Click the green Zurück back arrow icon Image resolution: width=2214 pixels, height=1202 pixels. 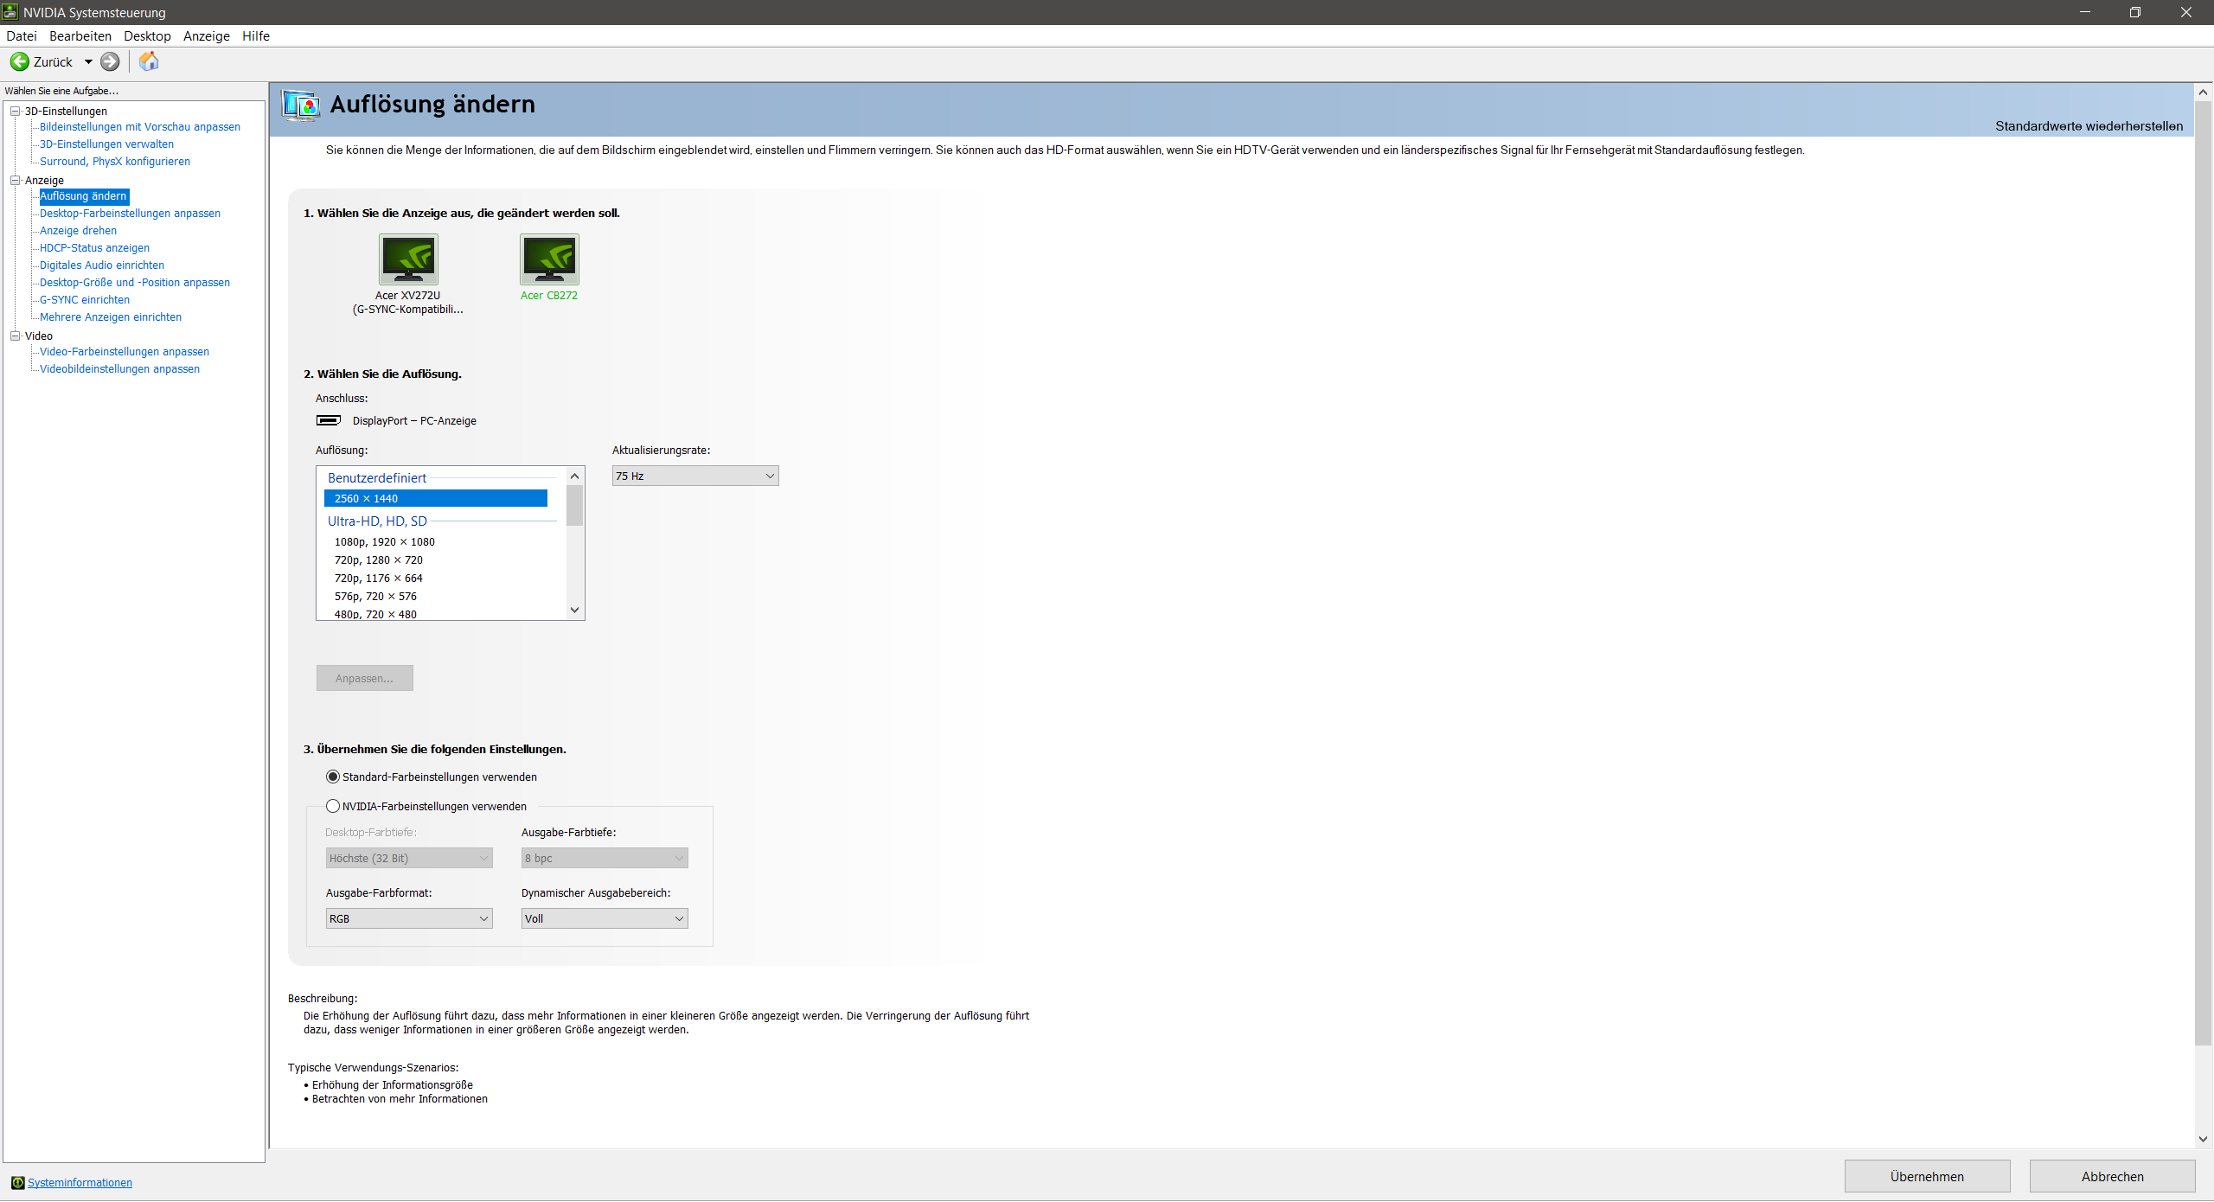tap(19, 61)
